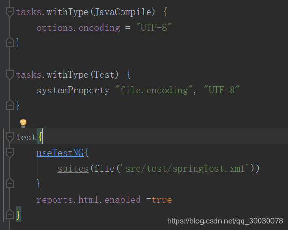Collapse the test { block
288x230 pixels.
10,137
